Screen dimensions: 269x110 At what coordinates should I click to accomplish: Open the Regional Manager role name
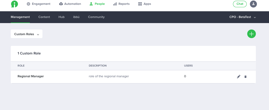point(31,76)
